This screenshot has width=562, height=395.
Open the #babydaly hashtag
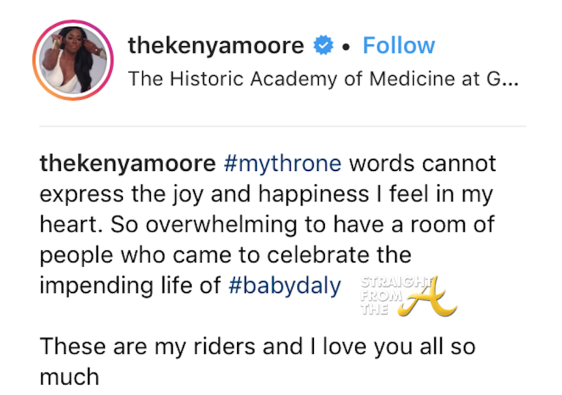[x=285, y=285]
